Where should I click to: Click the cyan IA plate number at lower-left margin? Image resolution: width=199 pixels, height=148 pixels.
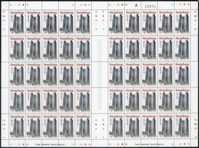pos(4,138)
